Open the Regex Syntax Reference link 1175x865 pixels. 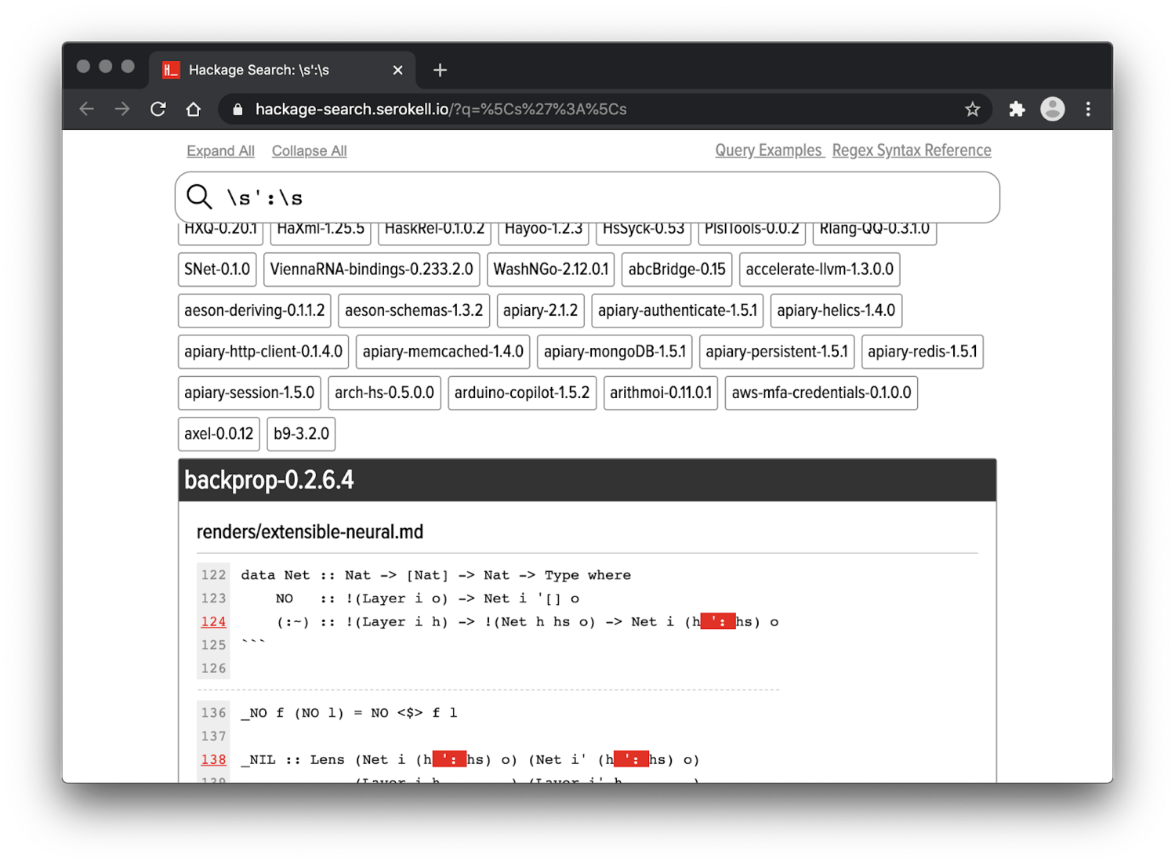coord(912,150)
